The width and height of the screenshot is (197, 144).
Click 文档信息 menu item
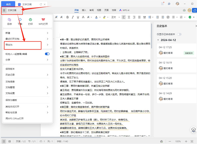pyautogui.click(x=27, y=82)
